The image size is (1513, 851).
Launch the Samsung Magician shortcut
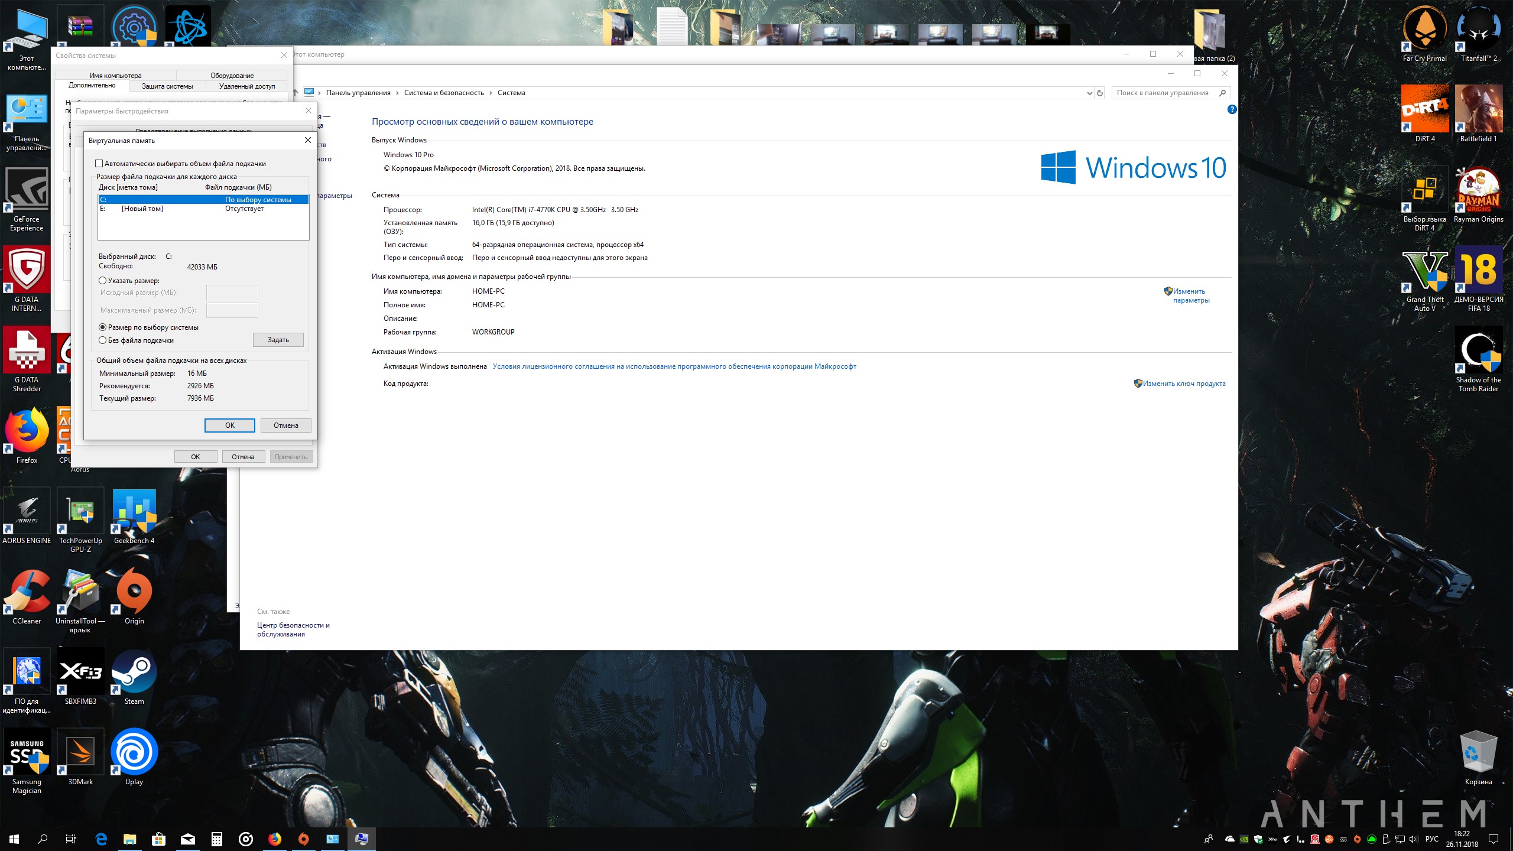[27, 762]
